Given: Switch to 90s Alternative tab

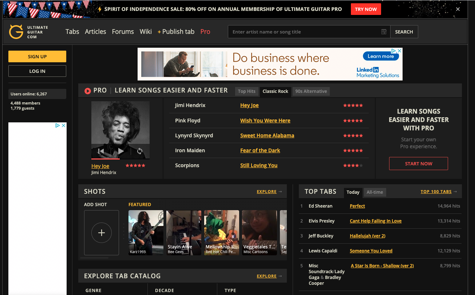Looking at the screenshot, I should [311, 91].
